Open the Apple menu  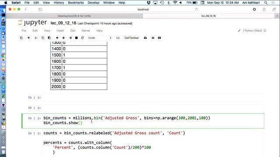pyautogui.click(x=6, y=3)
